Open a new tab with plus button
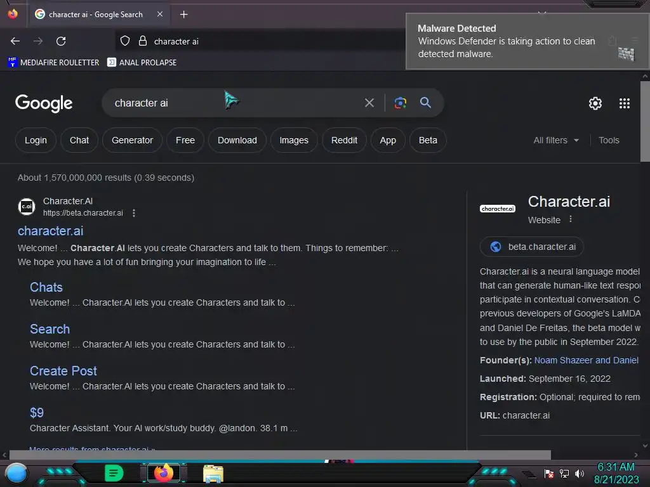This screenshot has width=650, height=487. point(183,15)
